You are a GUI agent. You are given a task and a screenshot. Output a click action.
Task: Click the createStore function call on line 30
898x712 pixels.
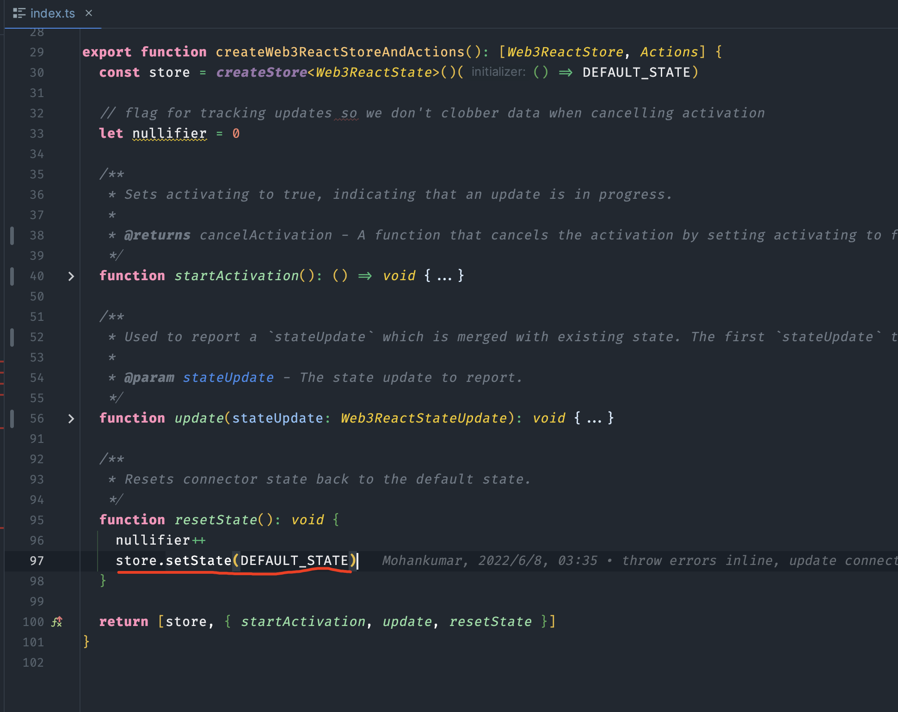coord(261,73)
